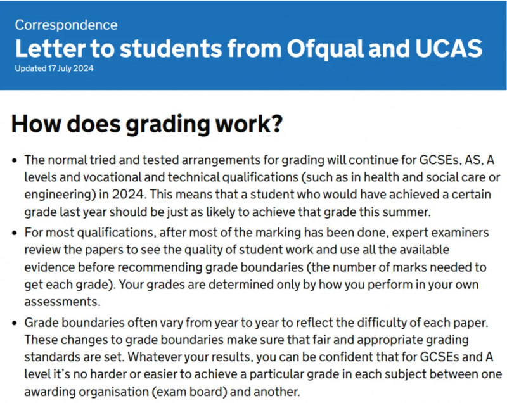Click the 'How does grading work?' heading
The height and width of the screenshot is (403, 507).
147,124
